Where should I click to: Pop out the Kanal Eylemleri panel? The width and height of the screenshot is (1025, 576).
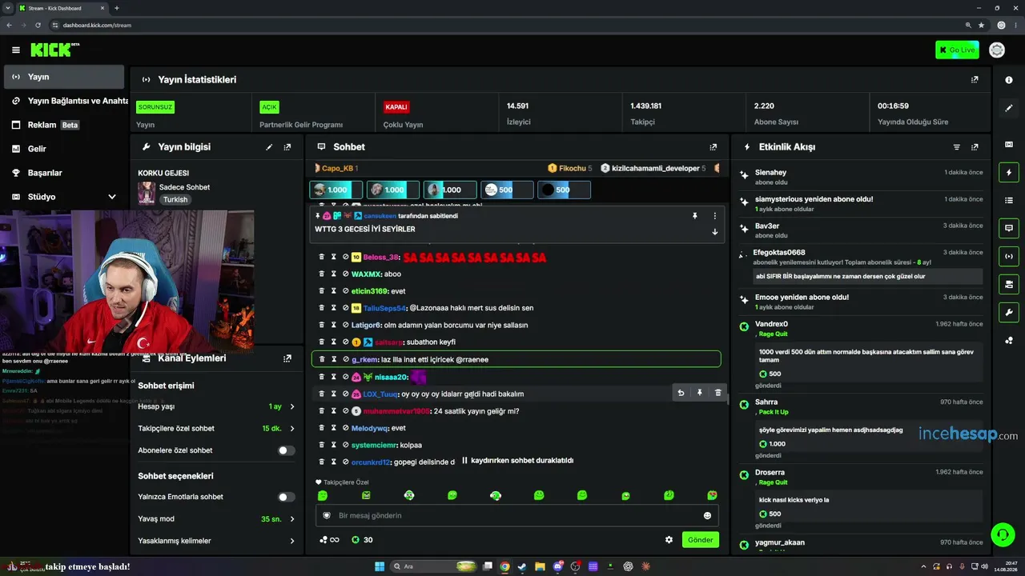point(287,358)
